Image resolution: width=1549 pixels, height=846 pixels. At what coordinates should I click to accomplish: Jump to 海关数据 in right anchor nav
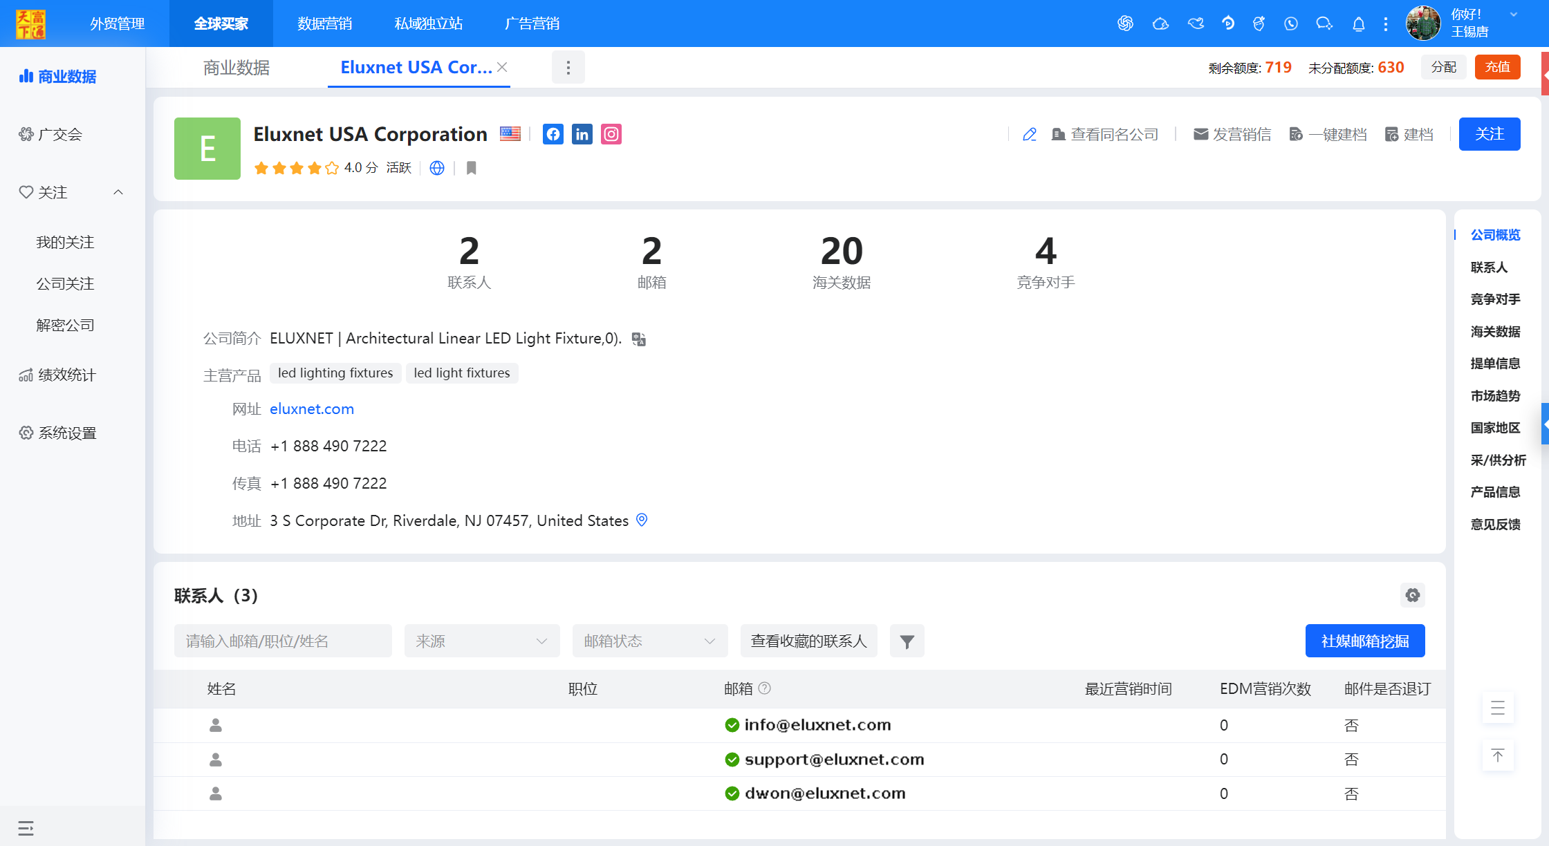point(1495,332)
